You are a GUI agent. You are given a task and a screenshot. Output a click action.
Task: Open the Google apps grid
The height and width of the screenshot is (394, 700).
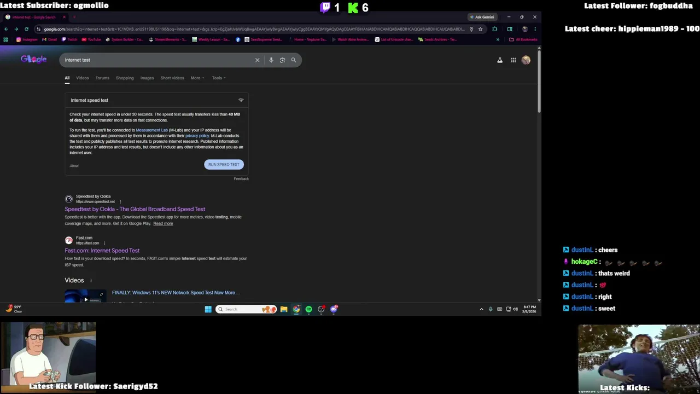[x=514, y=60]
